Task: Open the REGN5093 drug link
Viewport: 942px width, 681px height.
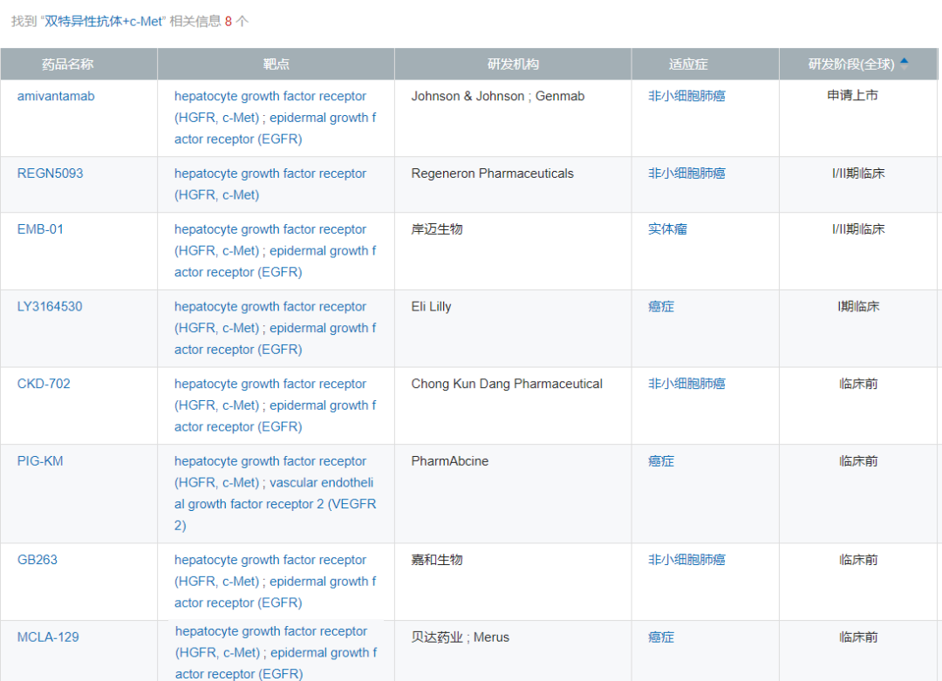Action: 50,174
